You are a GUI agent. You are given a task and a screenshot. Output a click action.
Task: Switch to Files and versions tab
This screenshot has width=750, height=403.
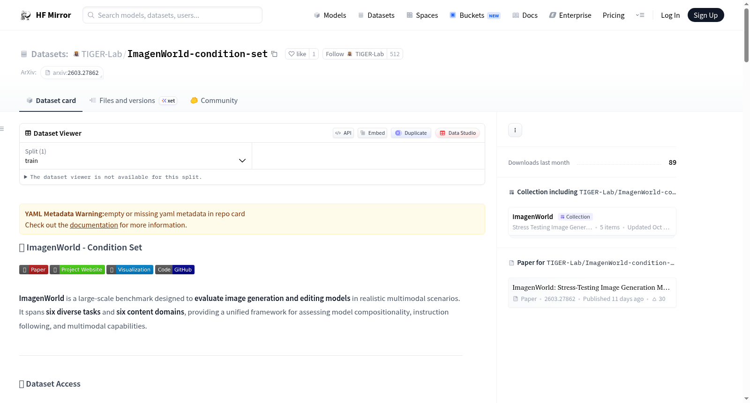point(133,101)
